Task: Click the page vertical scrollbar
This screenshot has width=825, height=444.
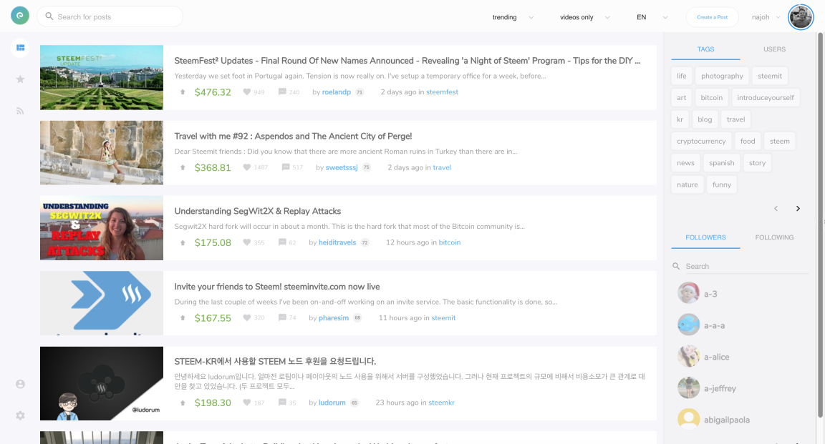Action: 820,225
